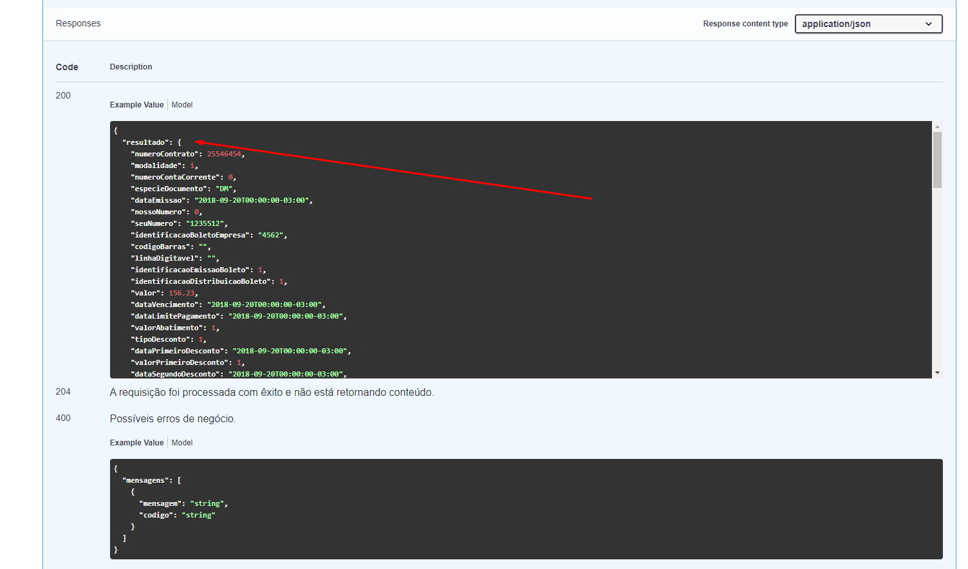Click the Code column header
968x569 pixels.
tap(67, 67)
